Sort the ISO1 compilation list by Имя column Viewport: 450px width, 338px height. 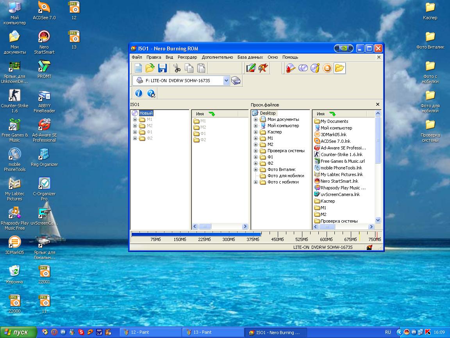[215, 114]
